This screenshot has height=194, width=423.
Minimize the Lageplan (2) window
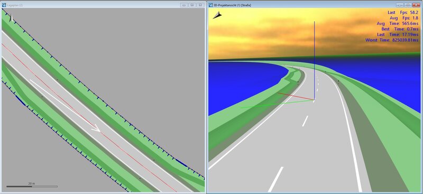184,5
